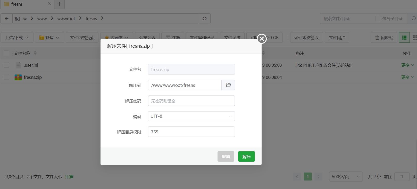Enable the 包含子目录 checkbox
This screenshot has width=417, height=189.
tap(378, 19)
